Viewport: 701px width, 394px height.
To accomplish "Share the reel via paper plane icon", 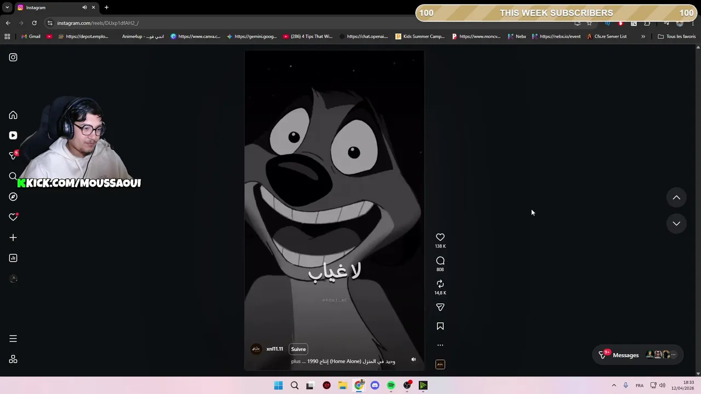I will click(x=440, y=308).
